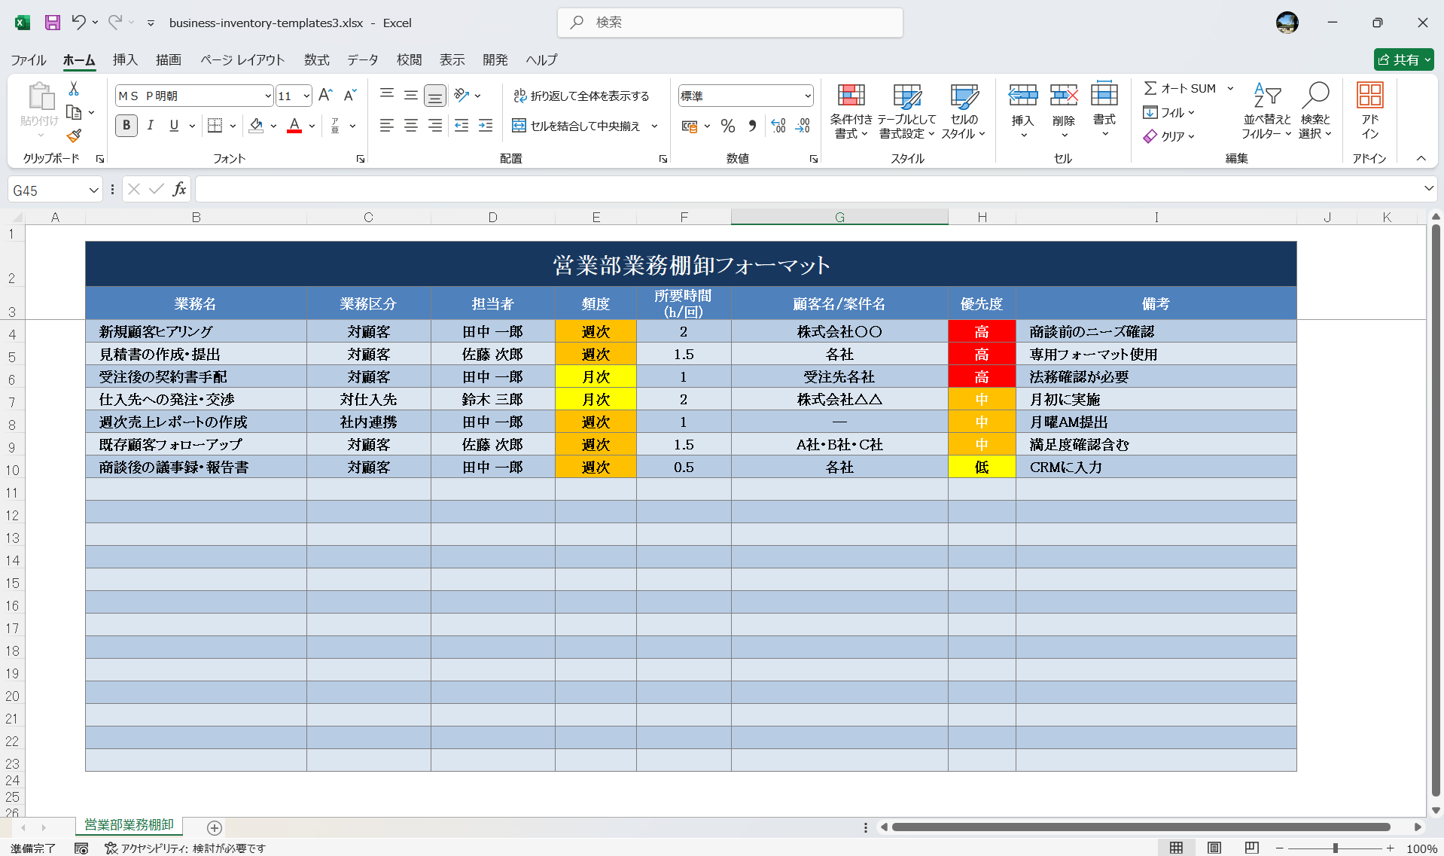Click Cell Styles (セルのスタイル) button

(x=964, y=111)
